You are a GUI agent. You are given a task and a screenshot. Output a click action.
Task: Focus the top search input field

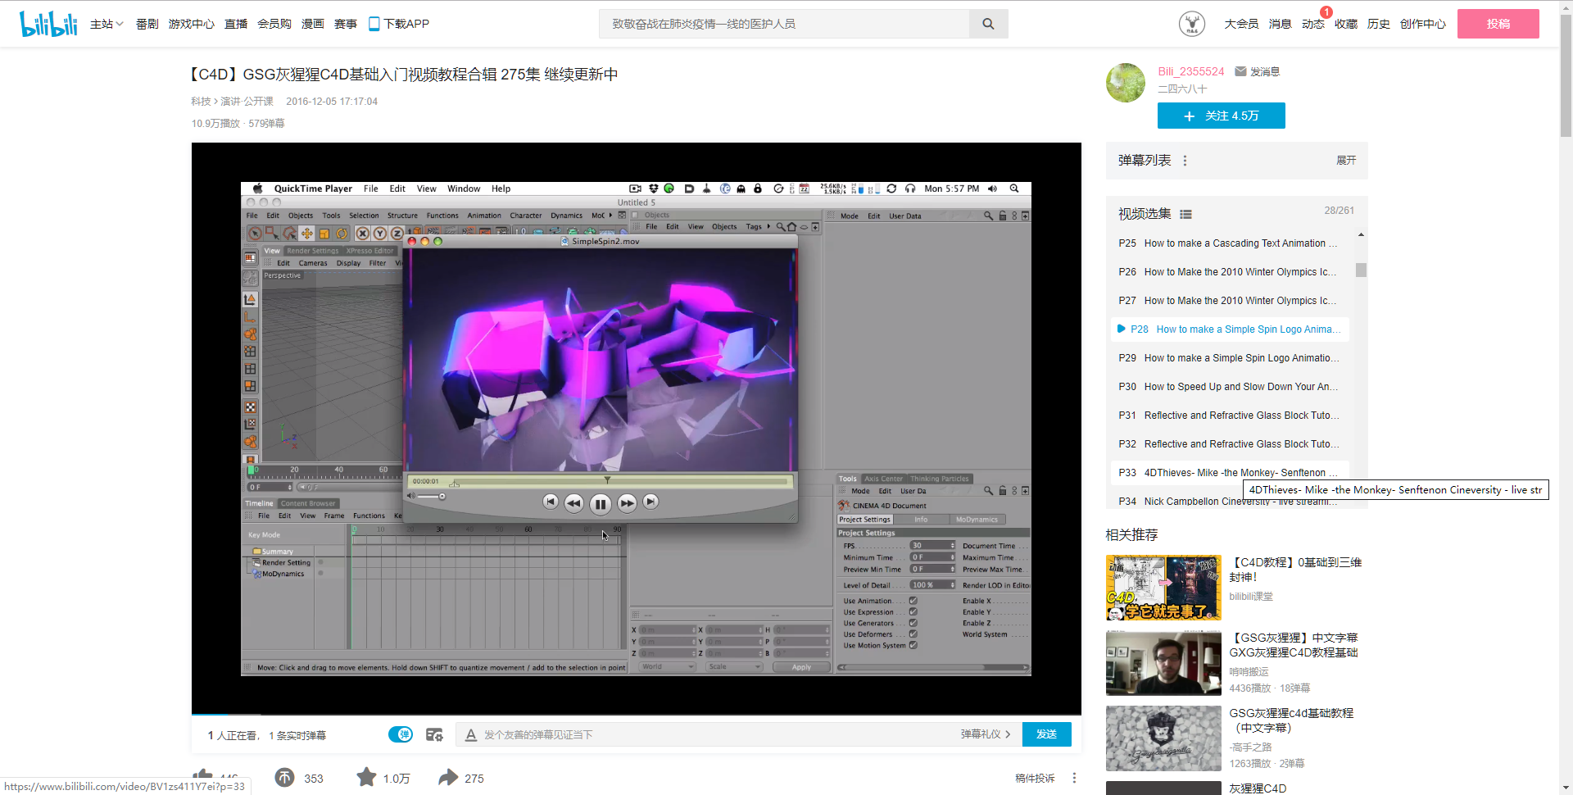[x=784, y=24]
